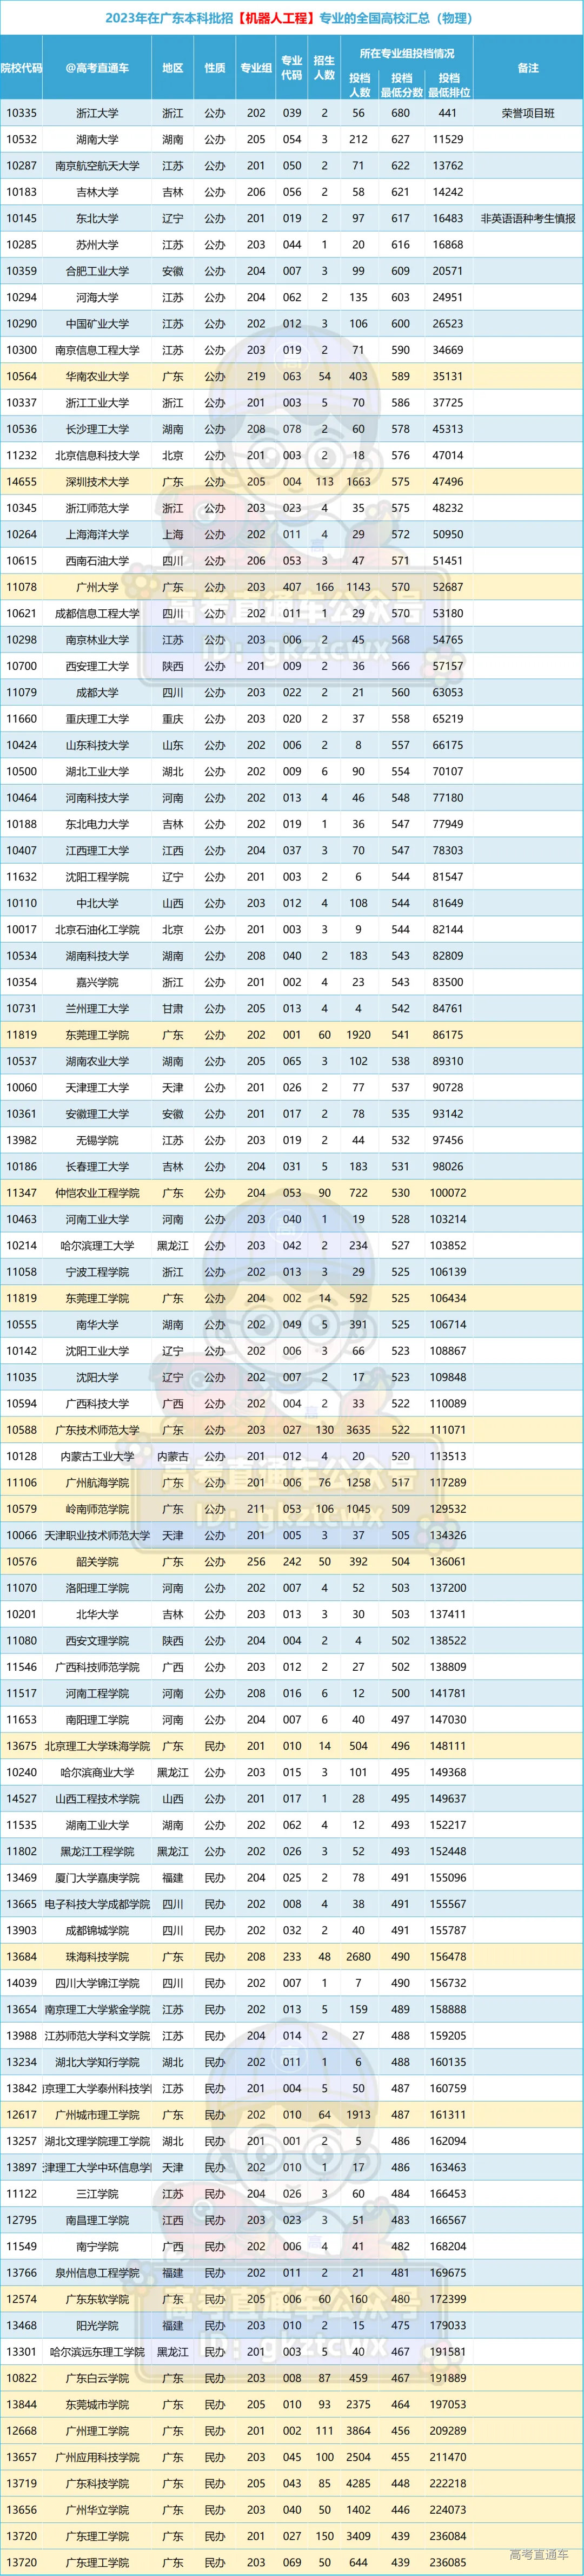Select 南京信息工程大学
The width and height of the screenshot is (584, 2576).
[x=97, y=350]
